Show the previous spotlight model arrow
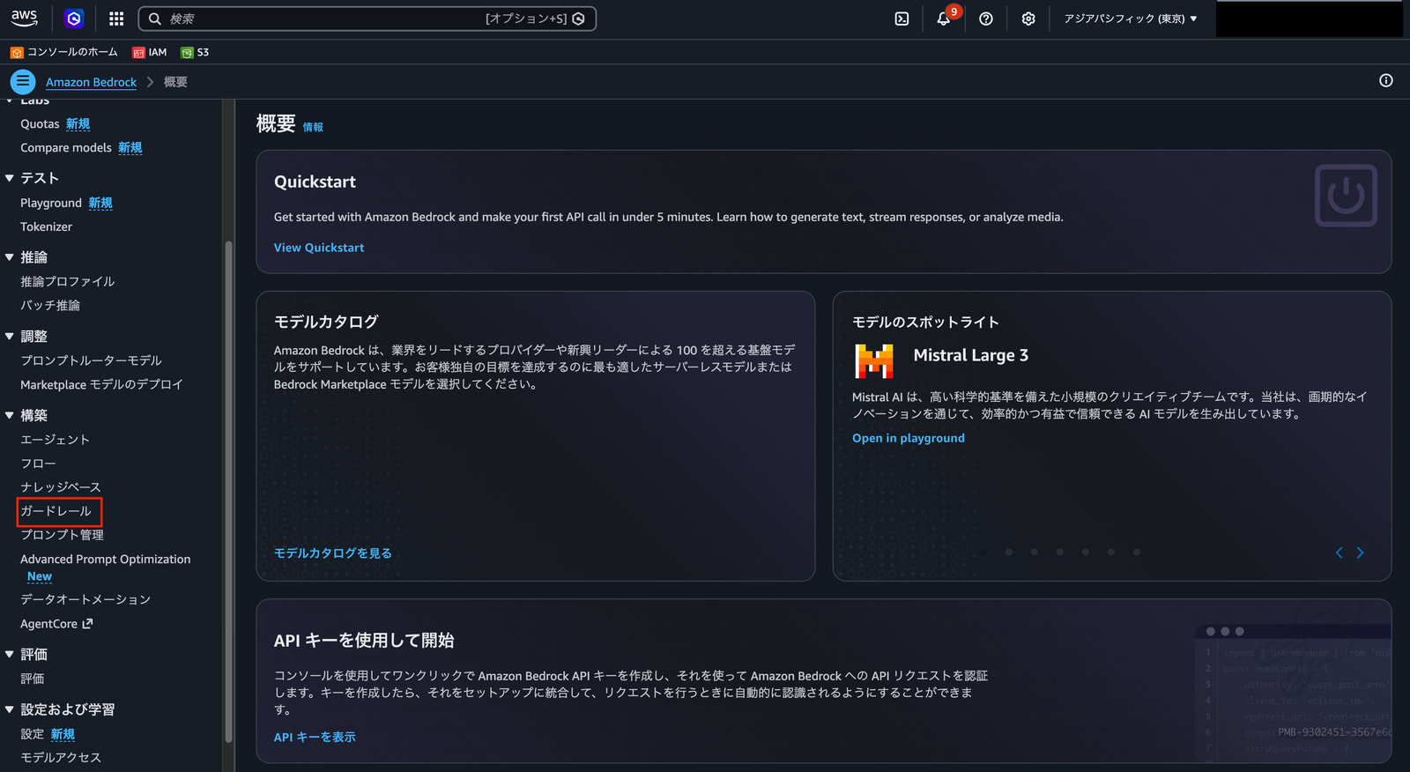This screenshot has width=1410, height=772. coord(1339,553)
